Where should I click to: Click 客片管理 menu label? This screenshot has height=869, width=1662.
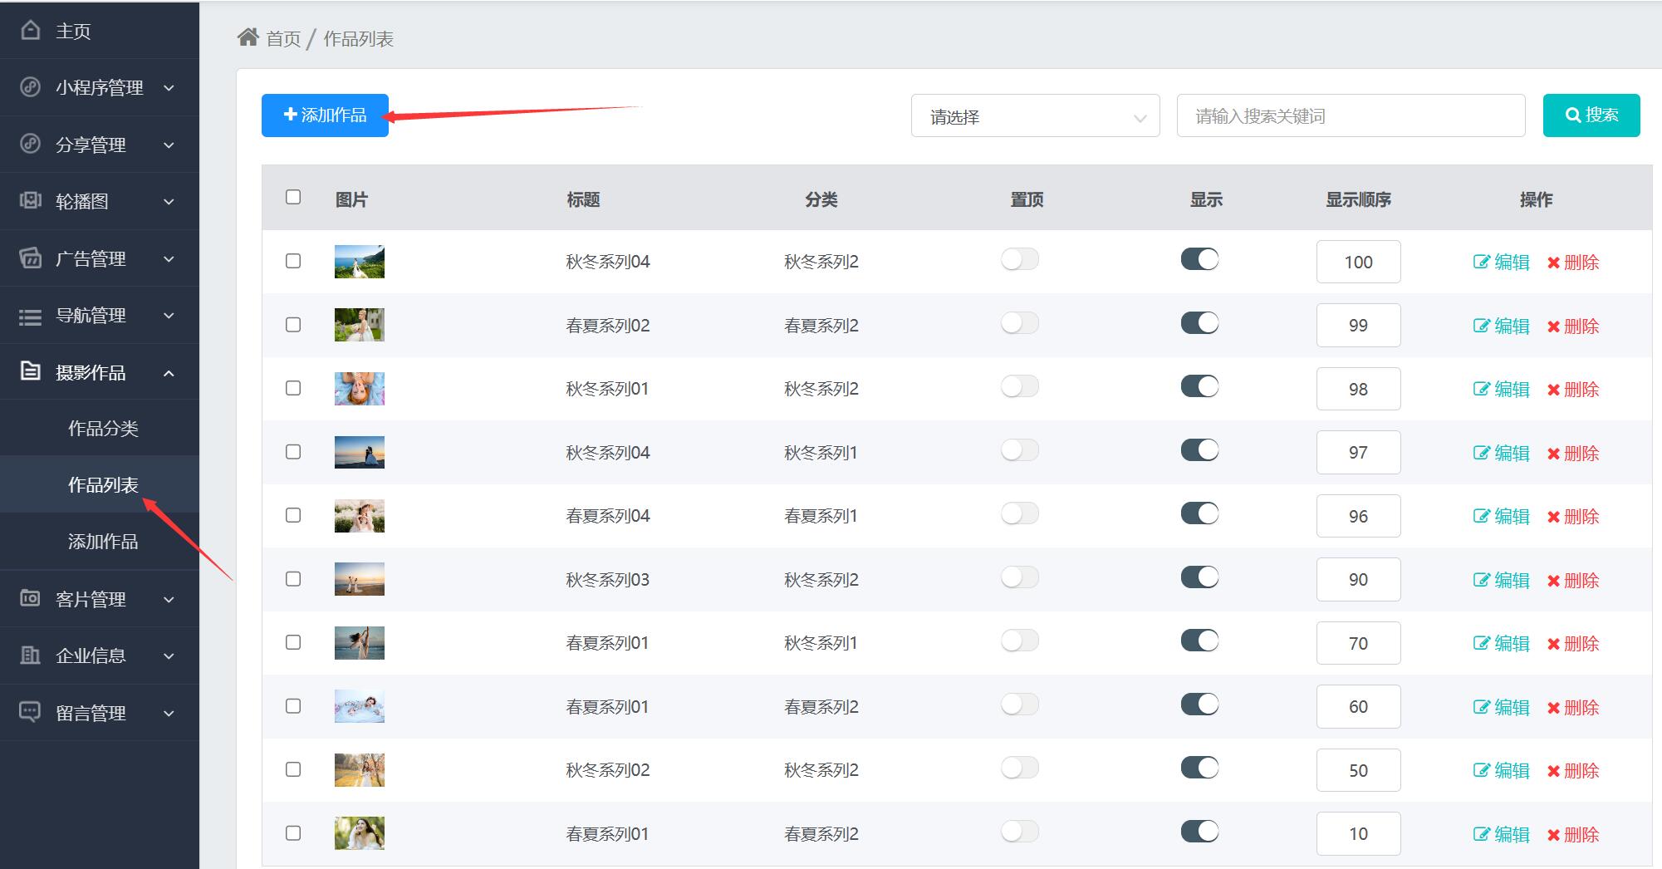pyautogui.click(x=91, y=599)
